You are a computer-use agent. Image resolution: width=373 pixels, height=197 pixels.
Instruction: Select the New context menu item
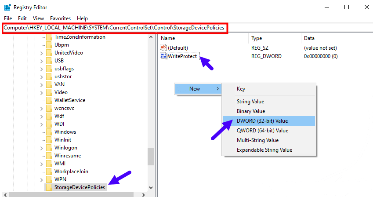pyautogui.click(x=198, y=89)
